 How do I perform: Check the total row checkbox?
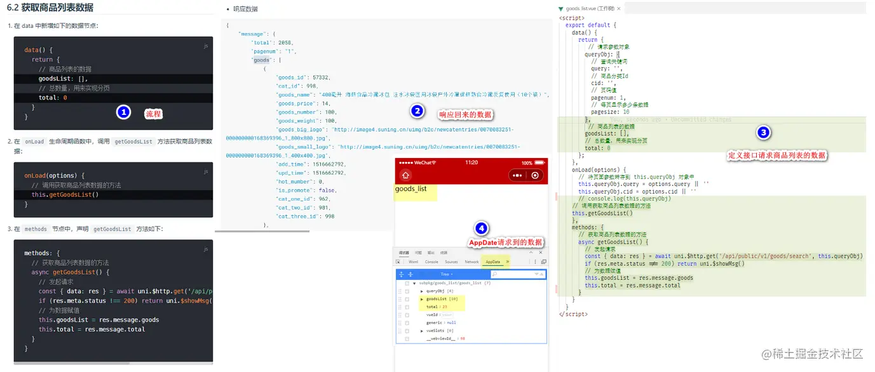[x=407, y=307]
